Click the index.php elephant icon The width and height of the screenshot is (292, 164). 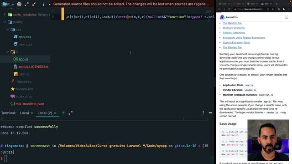pos(13,96)
